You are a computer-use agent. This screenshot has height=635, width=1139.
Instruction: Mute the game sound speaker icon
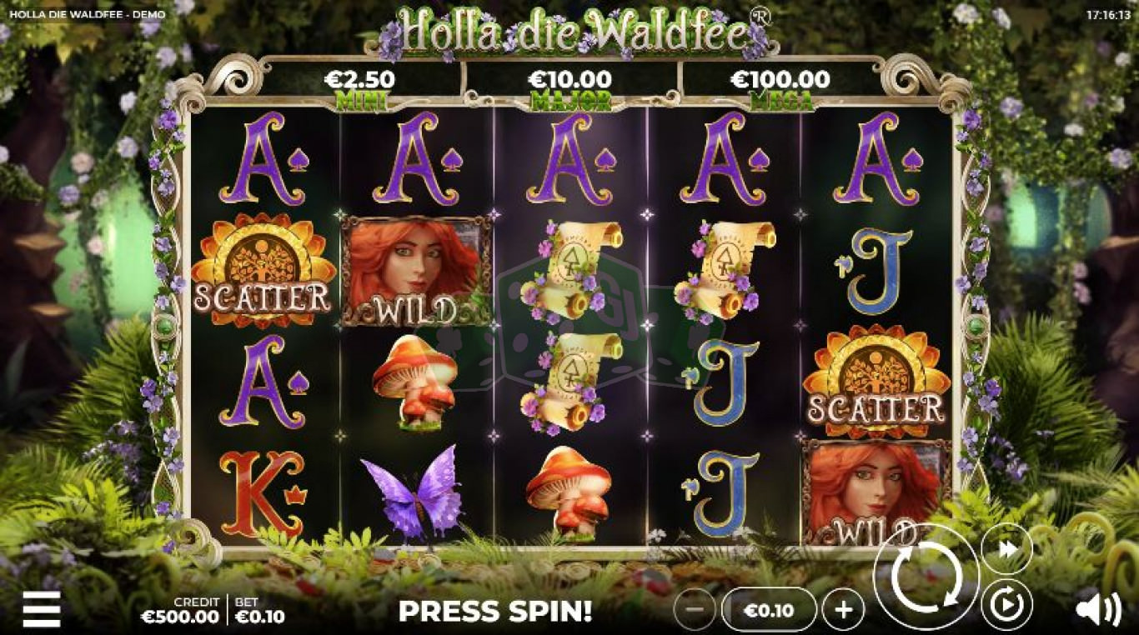1097,611
